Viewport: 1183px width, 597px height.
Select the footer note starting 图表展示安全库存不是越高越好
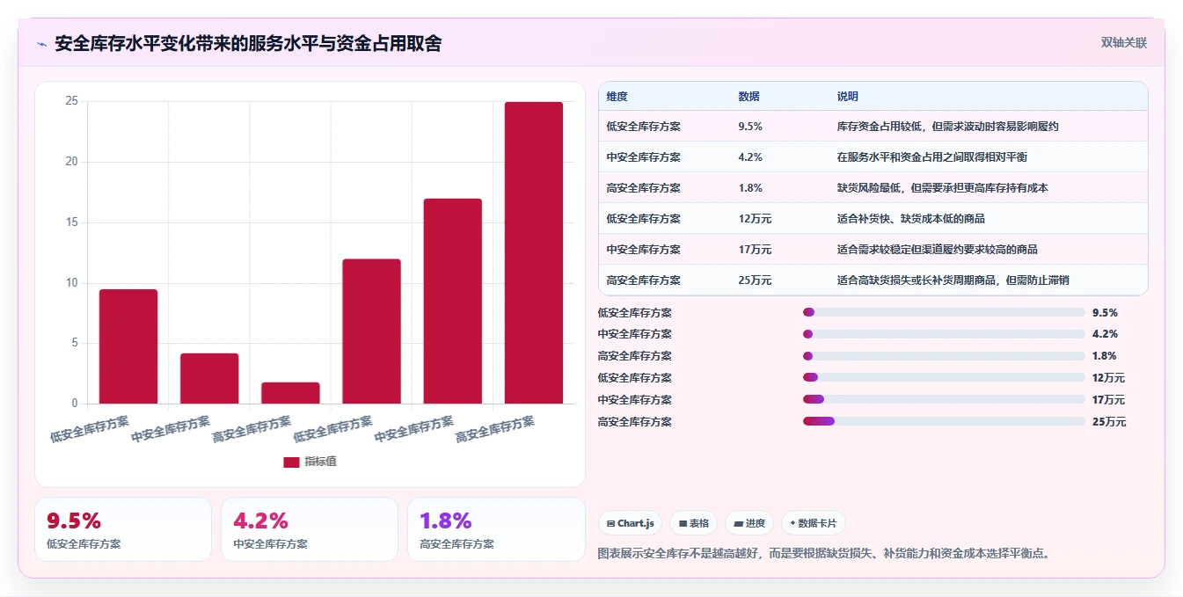pos(824,554)
